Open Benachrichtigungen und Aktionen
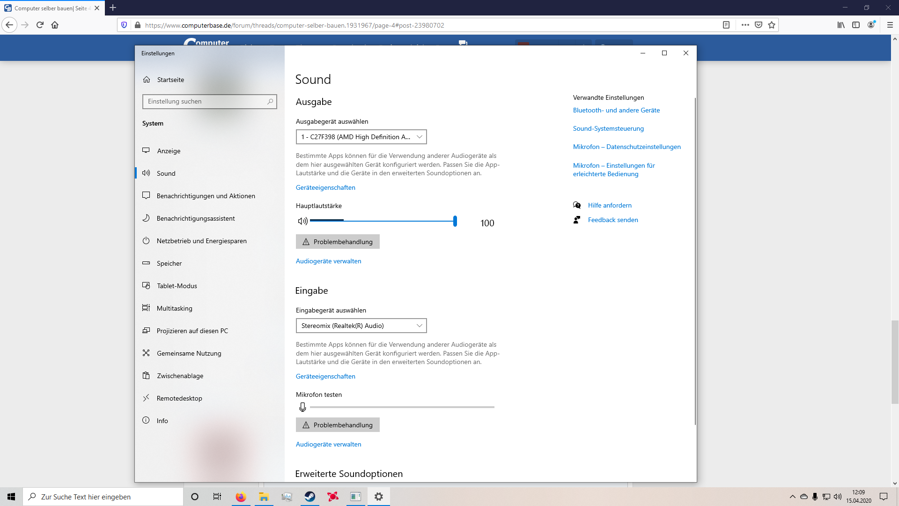Screen dimensions: 899x506 (210, 196)
